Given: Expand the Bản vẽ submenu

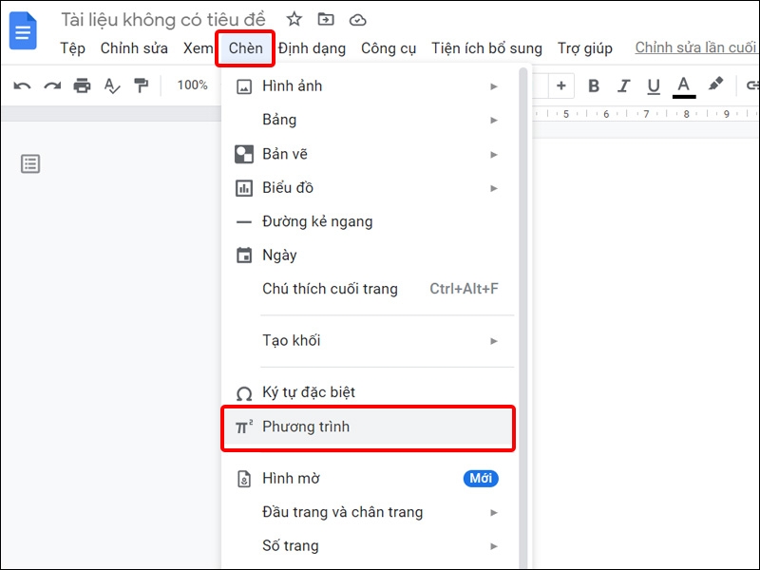Looking at the screenshot, I should [x=368, y=154].
